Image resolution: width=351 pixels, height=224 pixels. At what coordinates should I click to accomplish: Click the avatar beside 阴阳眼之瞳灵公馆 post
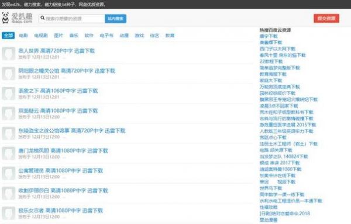tap(9, 73)
